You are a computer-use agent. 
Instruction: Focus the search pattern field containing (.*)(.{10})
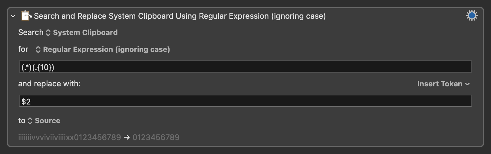tap(245, 67)
